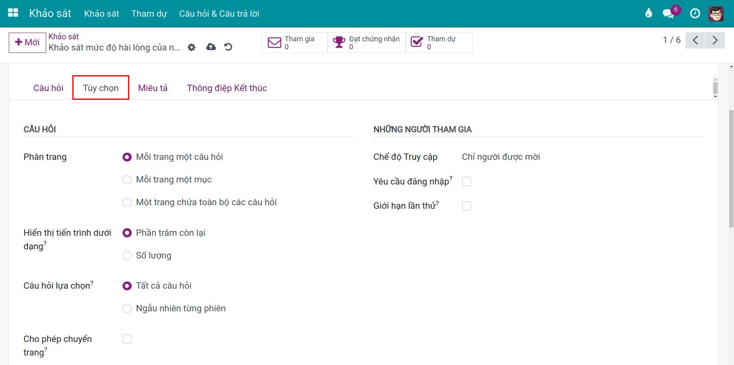
Task: Click the Khảo sát app title
Action: pyautogui.click(x=50, y=13)
